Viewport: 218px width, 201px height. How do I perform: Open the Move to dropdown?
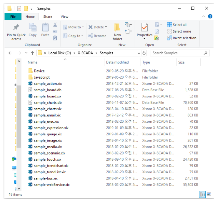[74, 27]
